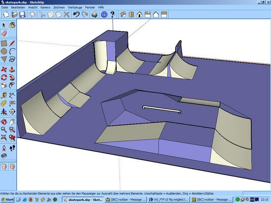The width and height of the screenshot is (271, 203).
Task: Pick the Rectangle drawing tool
Action: [4, 43]
